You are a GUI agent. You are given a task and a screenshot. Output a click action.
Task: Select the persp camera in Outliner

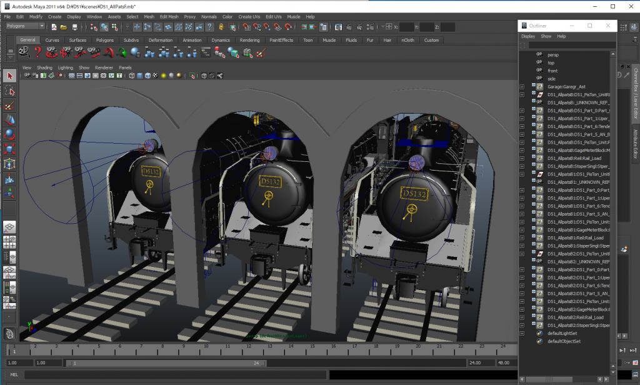(552, 55)
